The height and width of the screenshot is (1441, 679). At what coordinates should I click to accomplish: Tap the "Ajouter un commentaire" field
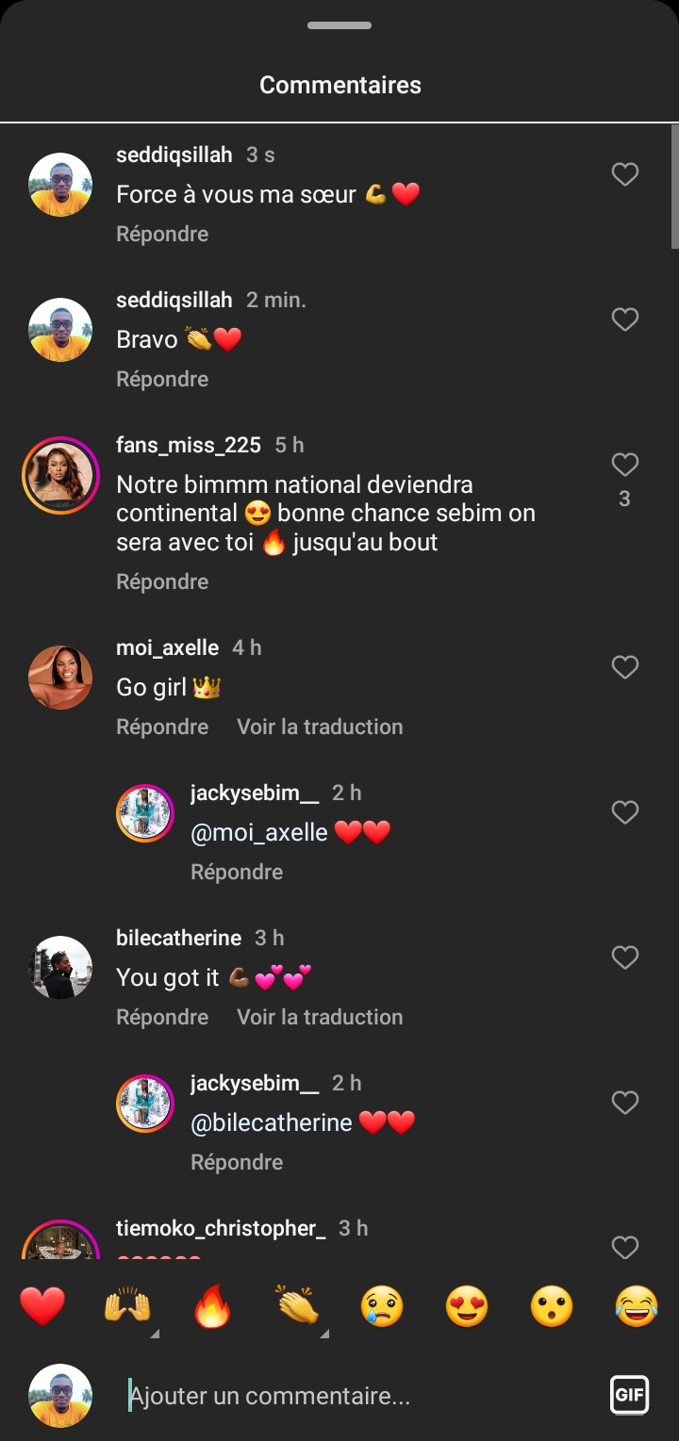click(x=358, y=1396)
